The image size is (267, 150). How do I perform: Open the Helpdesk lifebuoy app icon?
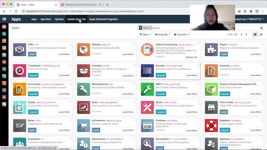[211, 126]
